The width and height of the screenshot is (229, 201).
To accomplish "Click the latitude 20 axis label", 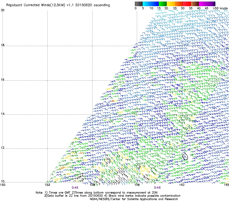I will pos(2,10).
